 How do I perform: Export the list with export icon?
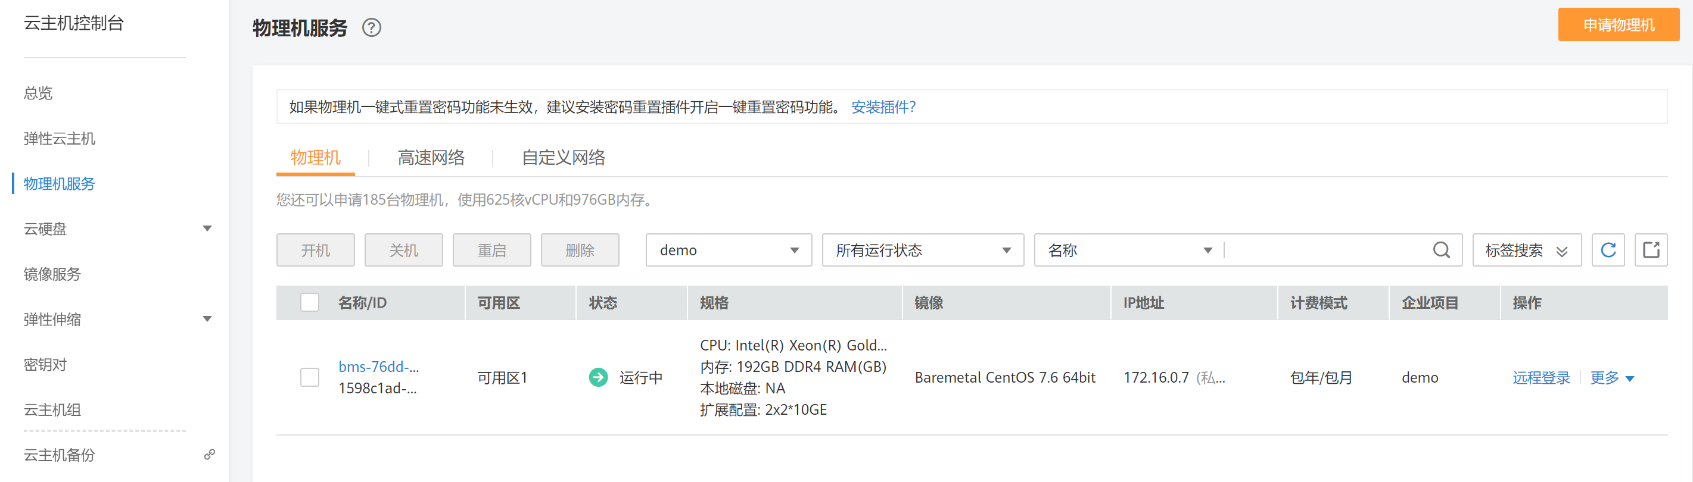(x=1651, y=250)
